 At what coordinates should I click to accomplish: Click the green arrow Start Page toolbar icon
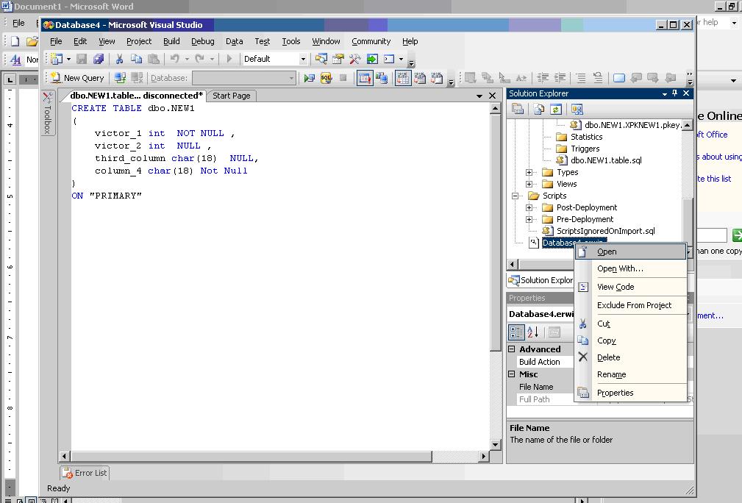click(372, 59)
